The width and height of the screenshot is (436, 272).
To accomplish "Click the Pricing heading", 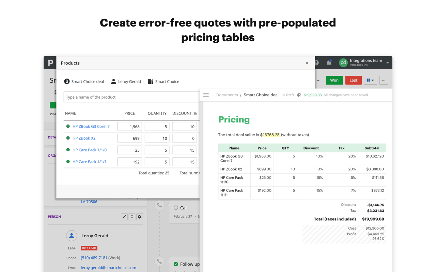I will [x=234, y=119].
